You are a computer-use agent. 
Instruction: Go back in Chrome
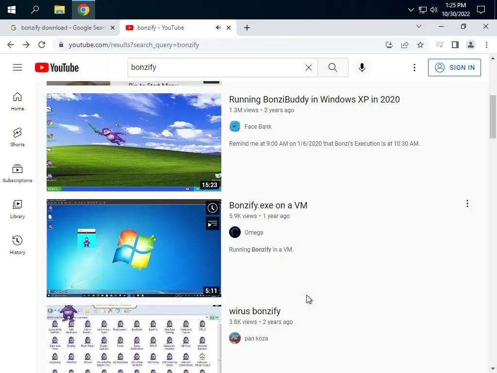(11, 45)
